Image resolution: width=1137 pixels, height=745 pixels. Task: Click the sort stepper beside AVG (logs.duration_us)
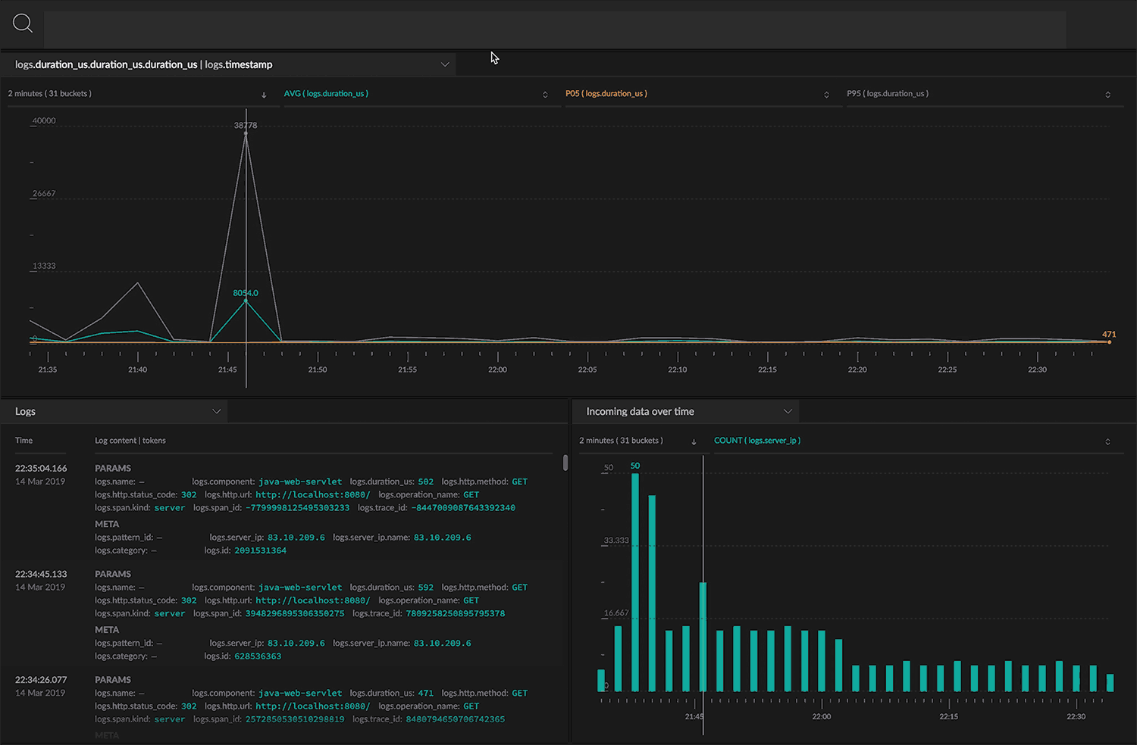click(544, 94)
